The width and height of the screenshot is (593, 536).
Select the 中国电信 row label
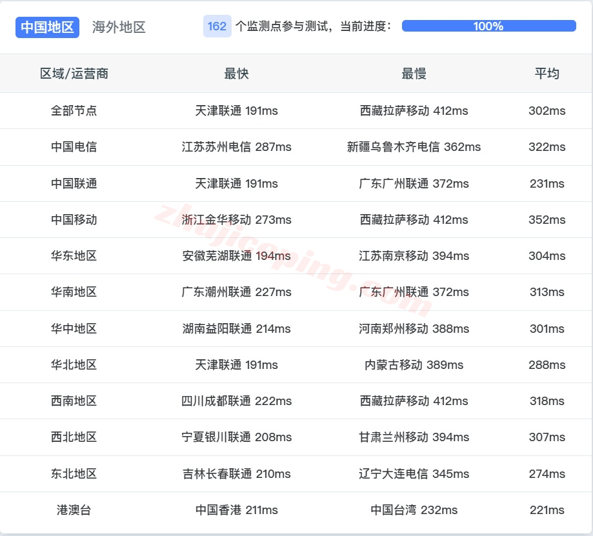pyautogui.click(x=72, y=147)
